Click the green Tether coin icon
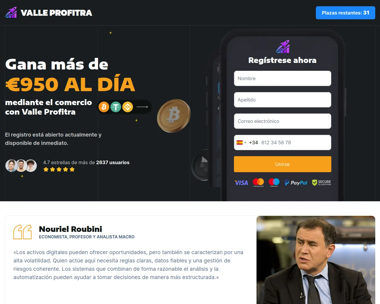 [116, 107]
